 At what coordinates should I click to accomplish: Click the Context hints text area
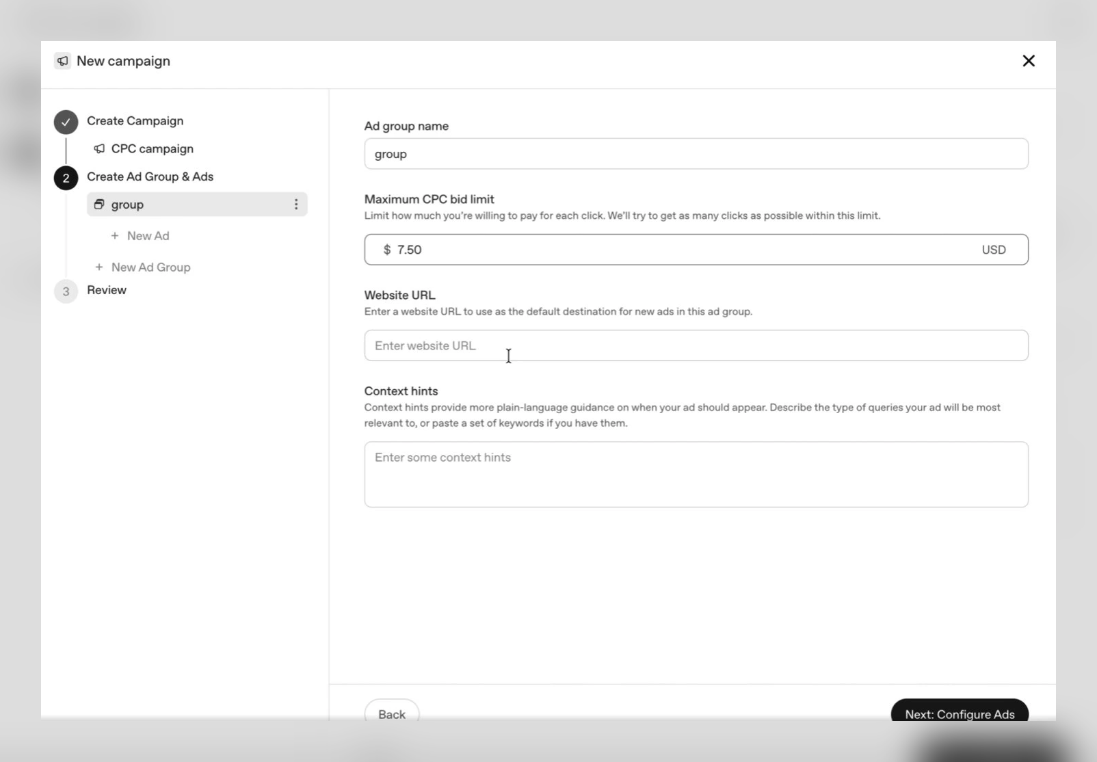(x=696, y=475)
